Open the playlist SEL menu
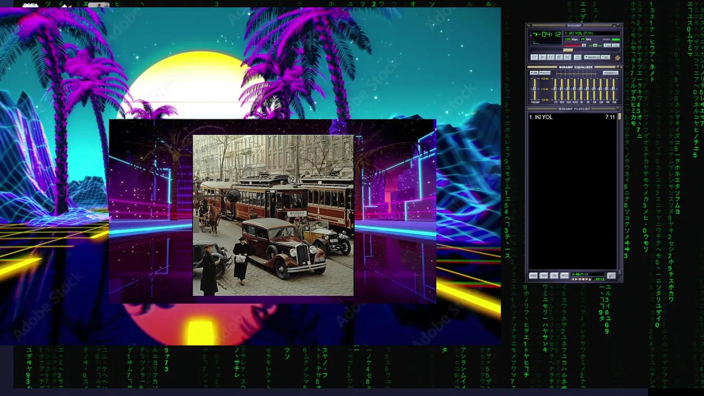Viewport: 704px width, 396px height. 554,276
